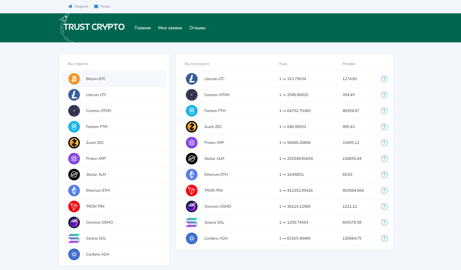Open help icon for Proton XRP row

pos(384,143)
